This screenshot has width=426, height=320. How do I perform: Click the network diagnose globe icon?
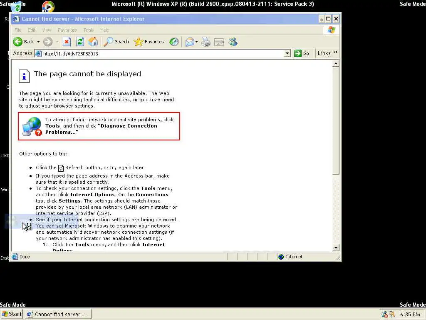pyautogui.click(x=32, y=126)
